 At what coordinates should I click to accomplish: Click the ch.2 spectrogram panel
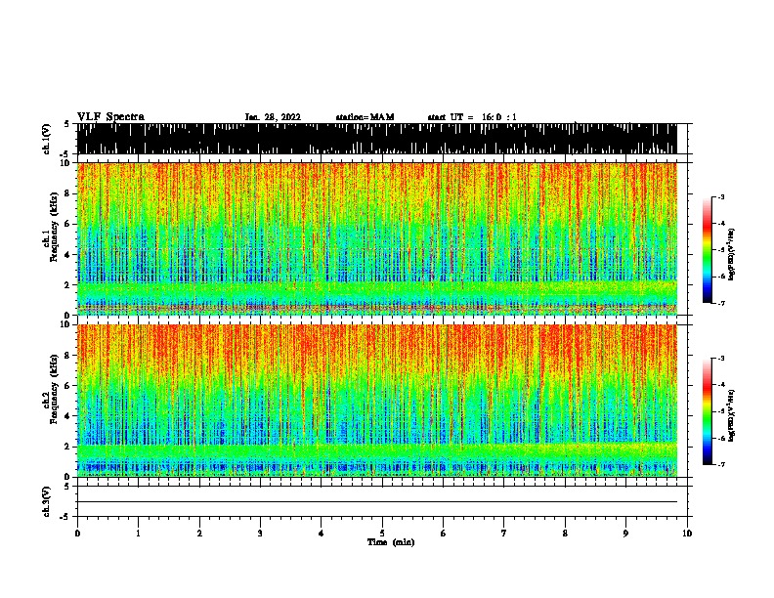point(377,401)
